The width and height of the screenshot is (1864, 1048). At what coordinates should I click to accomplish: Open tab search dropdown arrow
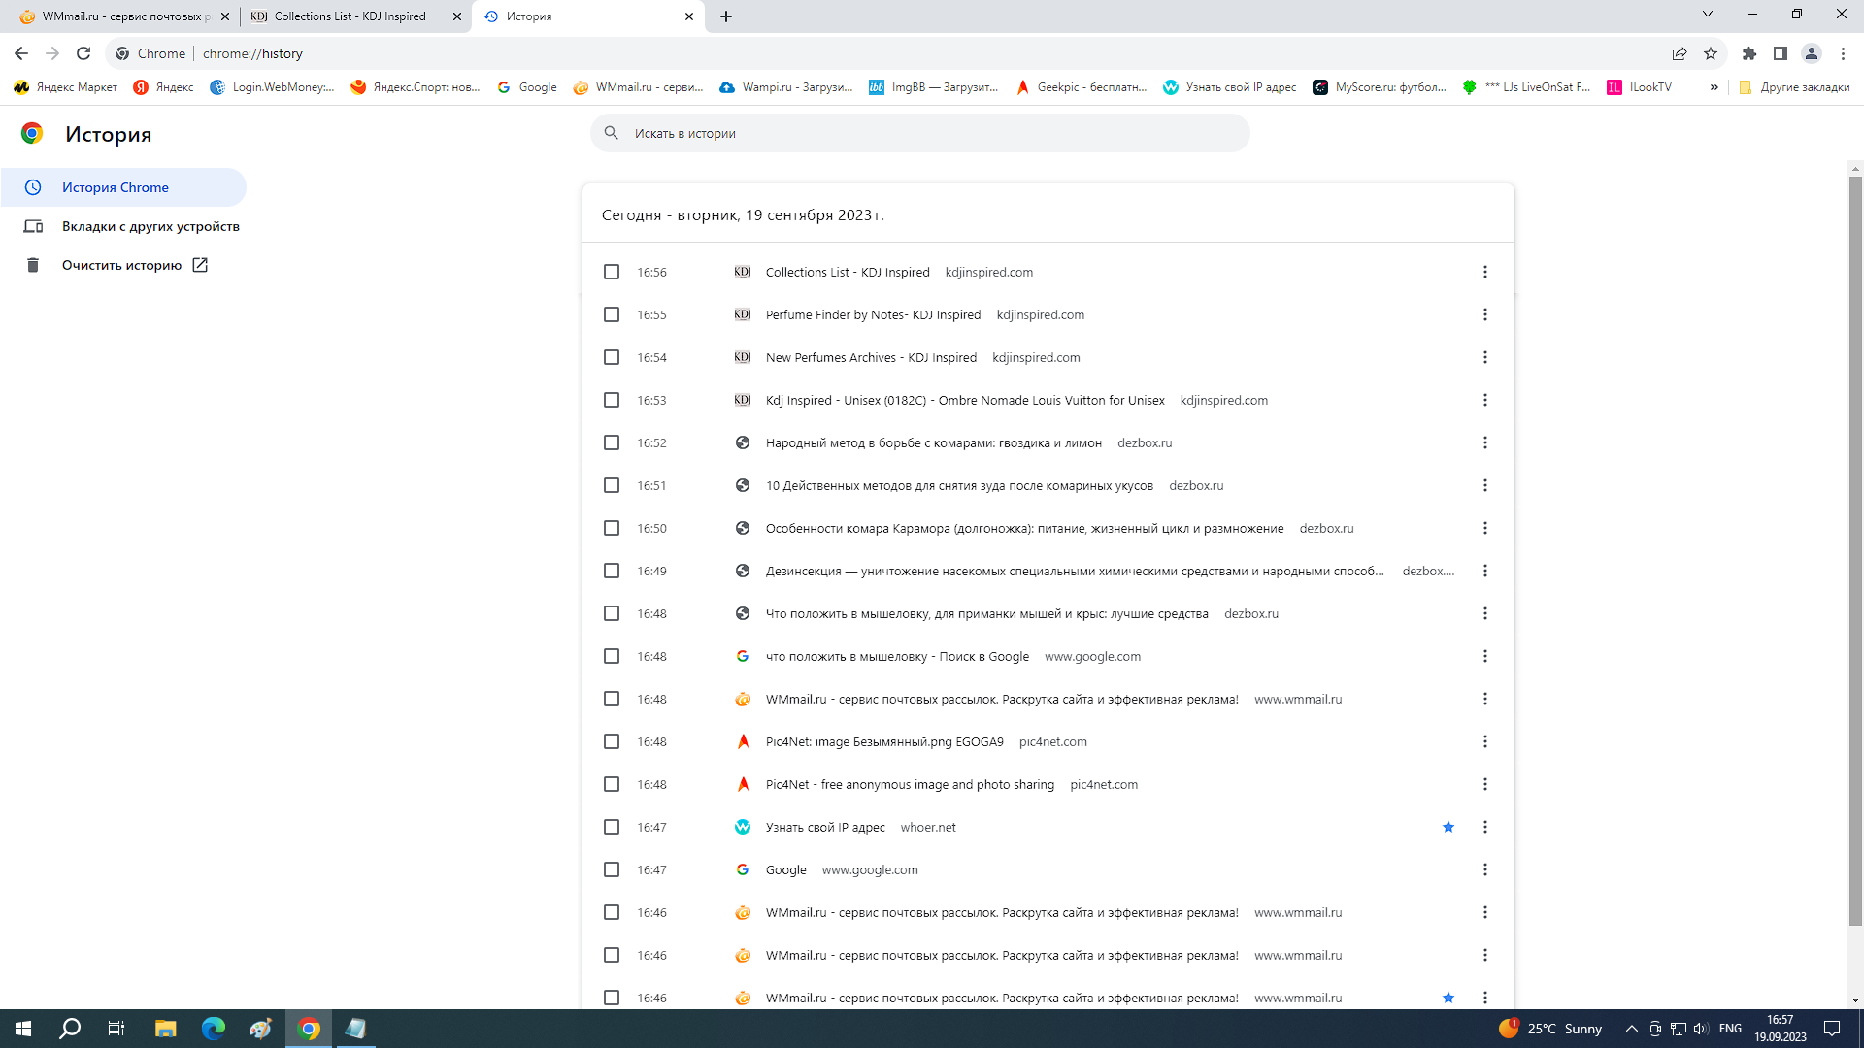pyautogui.click(x=1708, y=14)
